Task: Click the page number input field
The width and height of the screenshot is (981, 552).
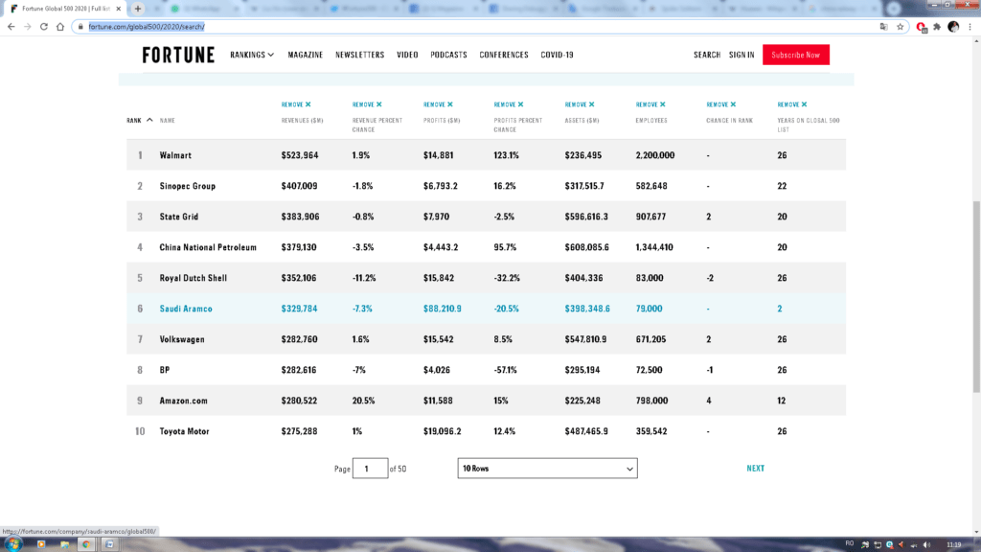Action: click(x=370, y=469)
